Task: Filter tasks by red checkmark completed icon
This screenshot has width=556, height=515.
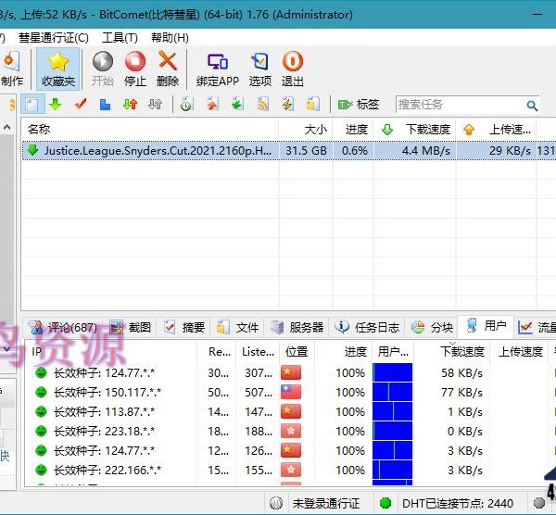Action: pos(80,105)
